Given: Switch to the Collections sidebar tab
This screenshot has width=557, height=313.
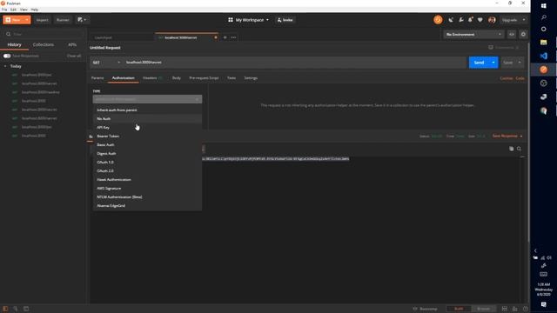Looking at the screenshot, I should (44, 44).
